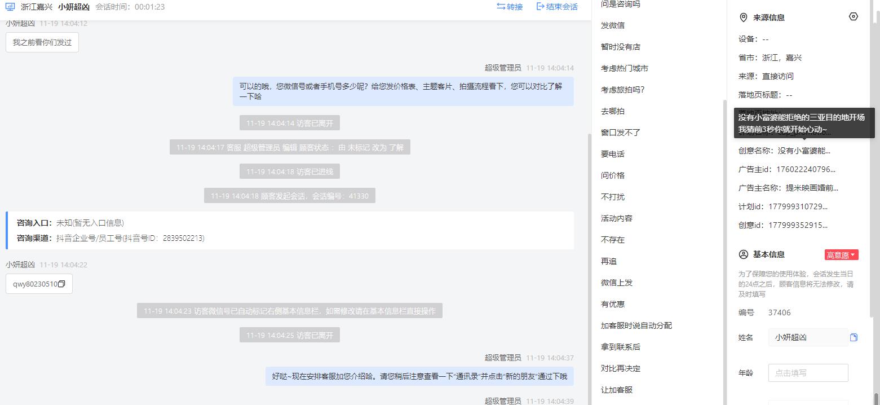The height and width of the screenshot is (405, 880).
Task: Select quick reply 对比再决定
Action: click(x=620, y=368)
